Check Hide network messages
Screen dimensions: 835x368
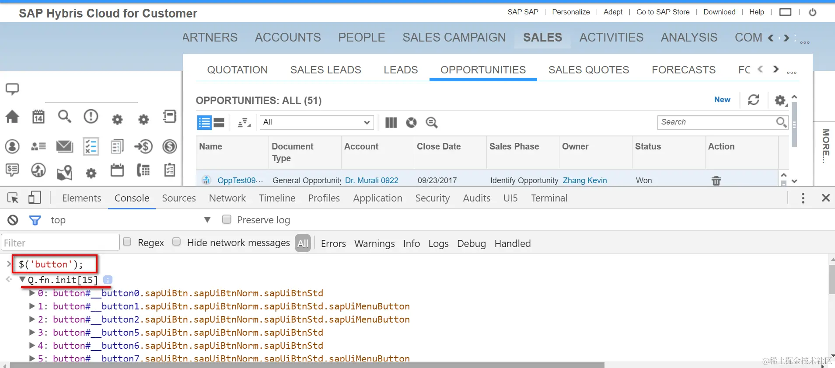[177, 242]
